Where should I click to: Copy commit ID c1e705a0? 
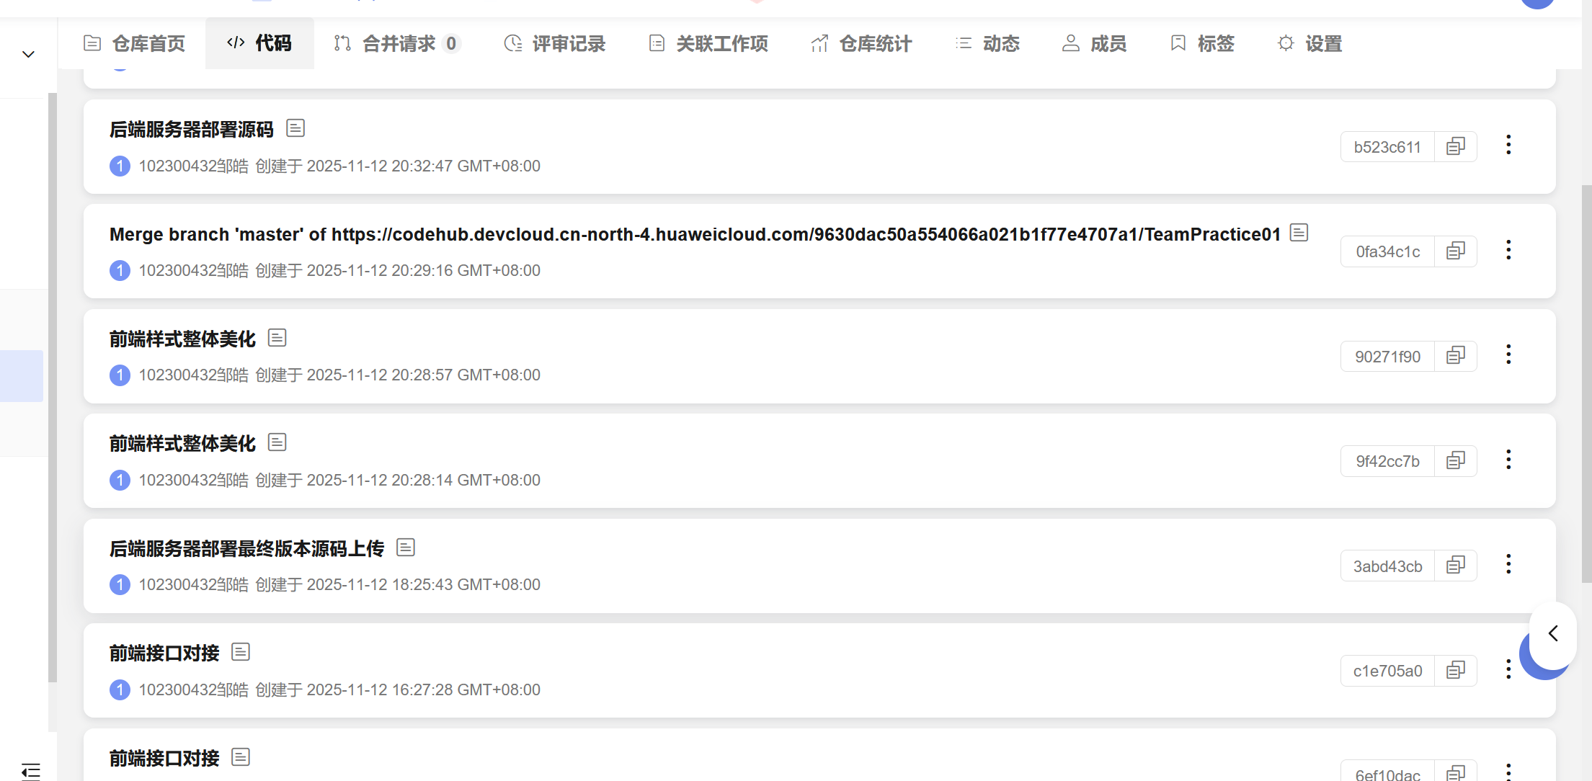1456,671
